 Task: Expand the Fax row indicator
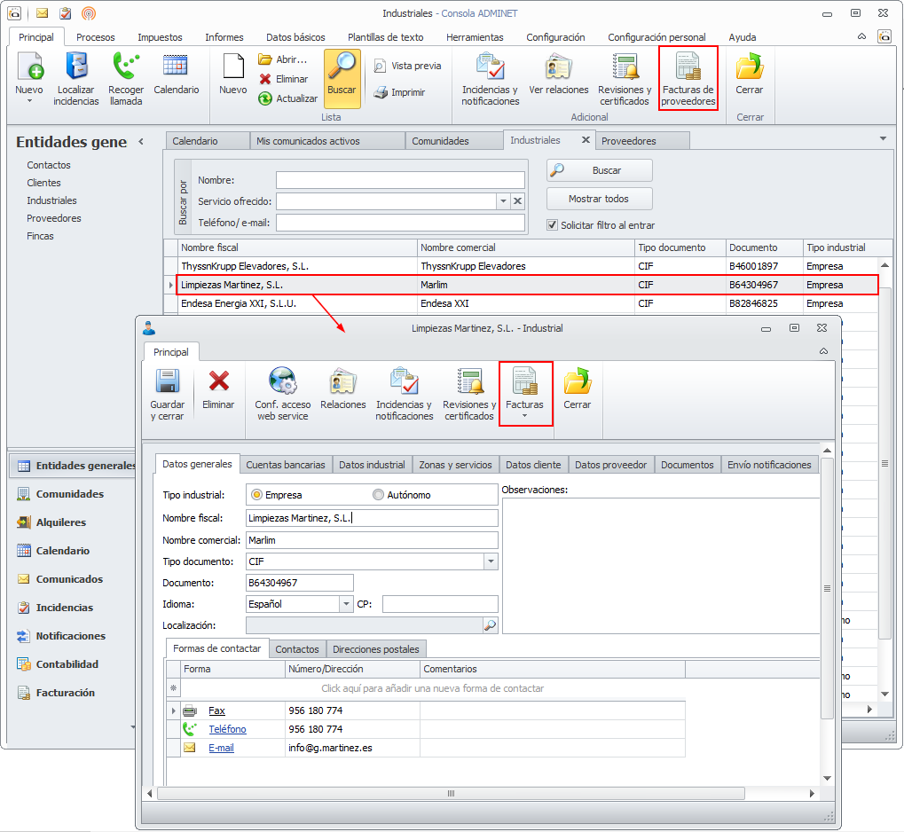(174, 710)
